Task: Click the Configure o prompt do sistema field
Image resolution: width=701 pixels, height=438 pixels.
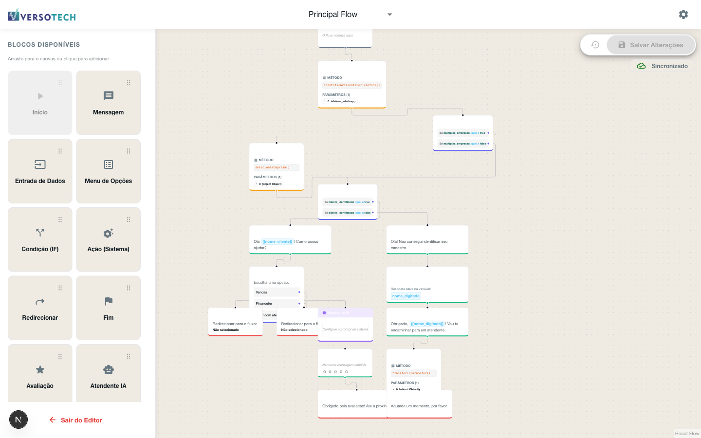Action: 345,329
